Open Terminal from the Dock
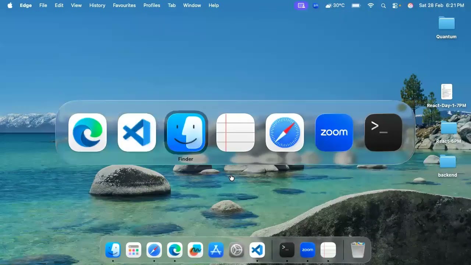Screen dimensions: 471x265 click(x=287, y=250)
